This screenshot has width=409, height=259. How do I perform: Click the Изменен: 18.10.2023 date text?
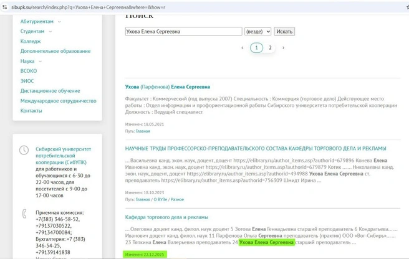tap(145, 192)
